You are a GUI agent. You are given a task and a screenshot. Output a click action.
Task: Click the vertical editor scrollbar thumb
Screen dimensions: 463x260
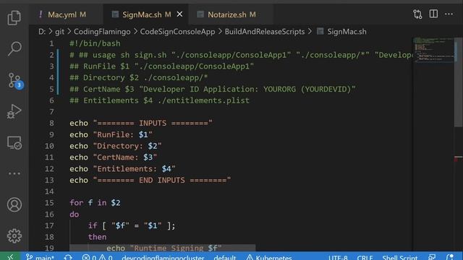tap(459, 82)
